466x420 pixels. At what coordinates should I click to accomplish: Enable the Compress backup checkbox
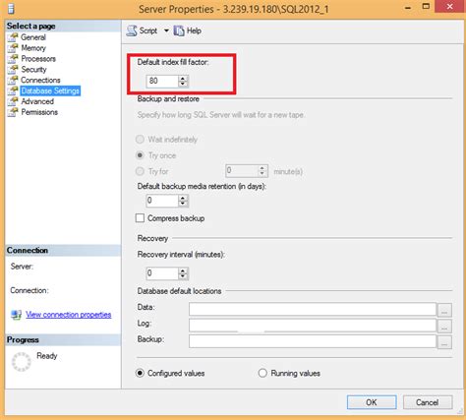point(140,218)
